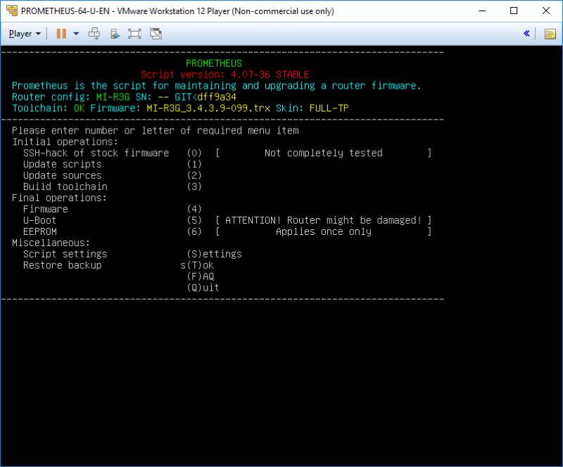Close the VMware Player window
Image resolution: width=563 pixels, height=467 pixels.
546,11
